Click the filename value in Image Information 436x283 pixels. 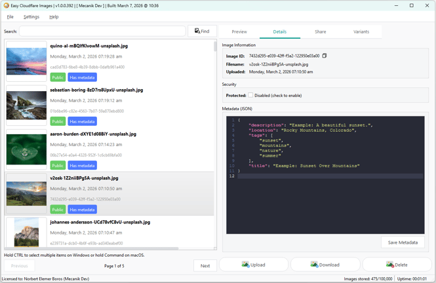(x=279, y=64)
